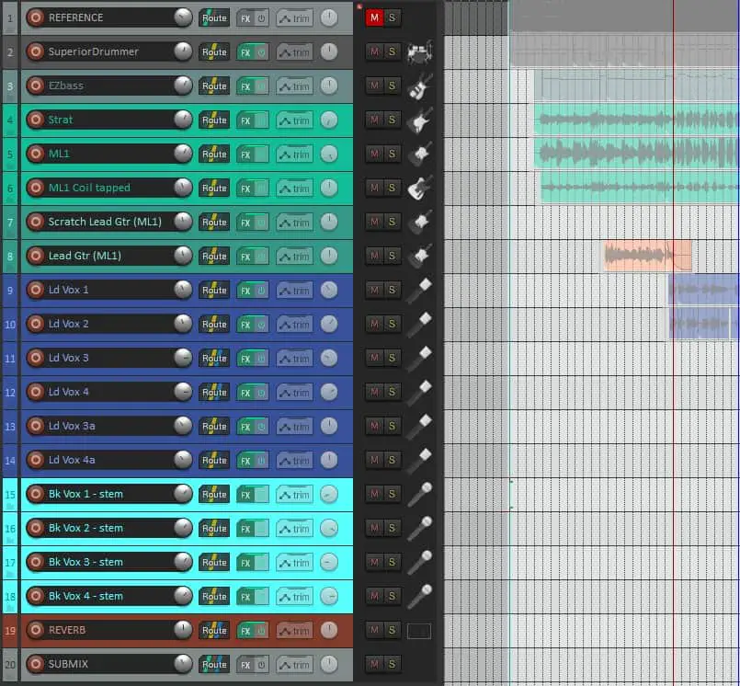Select the EZbass track name field
Image resolution: width=740 pixels, height=686 pixels.
point(109,86)
